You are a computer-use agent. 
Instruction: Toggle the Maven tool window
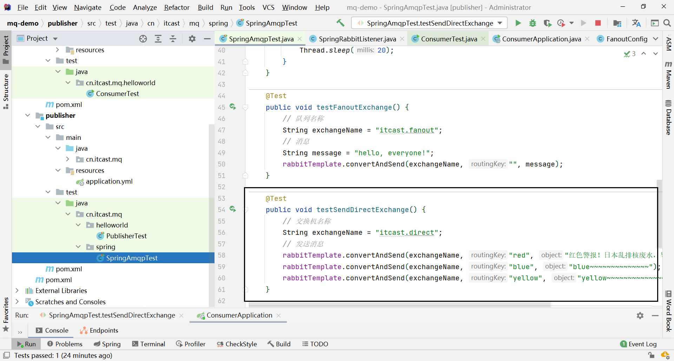point(668,75)
